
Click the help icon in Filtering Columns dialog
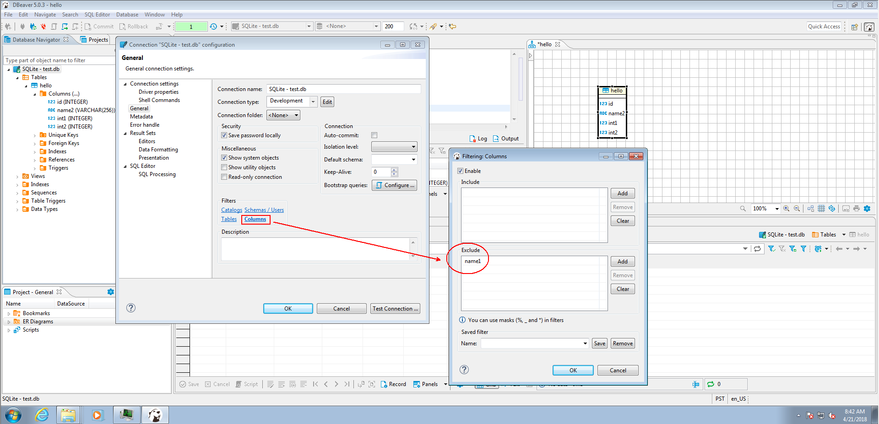(x=464, y=370)
